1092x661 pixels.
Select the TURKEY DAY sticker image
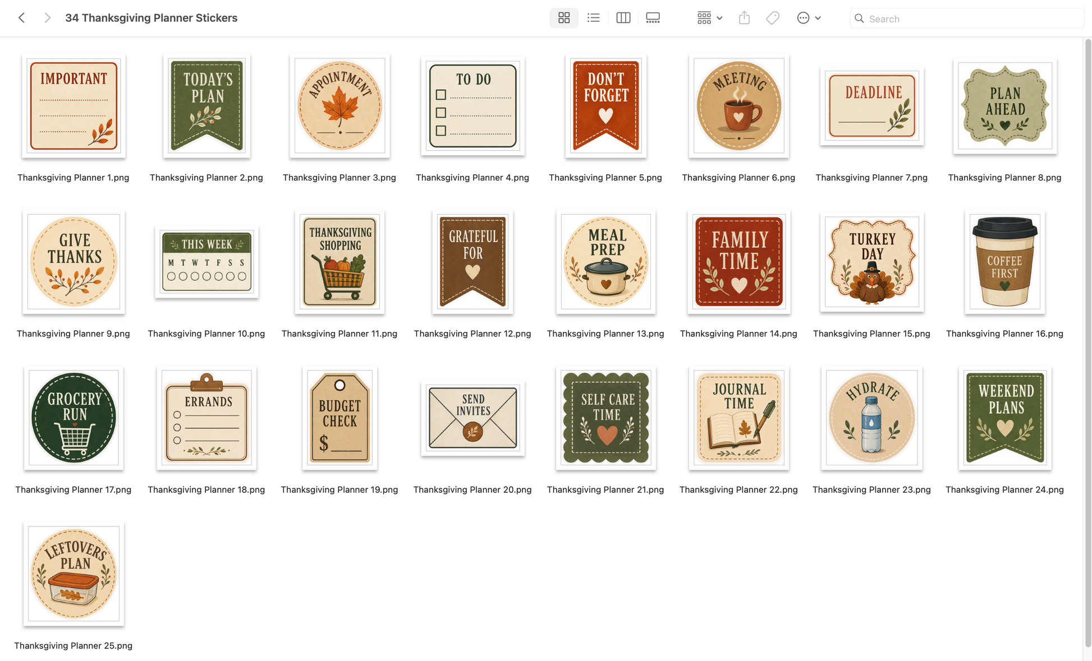pyautogui.click(x=871, y=262)
